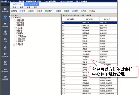Click the 退出 (exit) toolbar button
The height and width of the screenshot is (95, 139).
[x=92, y=11]
